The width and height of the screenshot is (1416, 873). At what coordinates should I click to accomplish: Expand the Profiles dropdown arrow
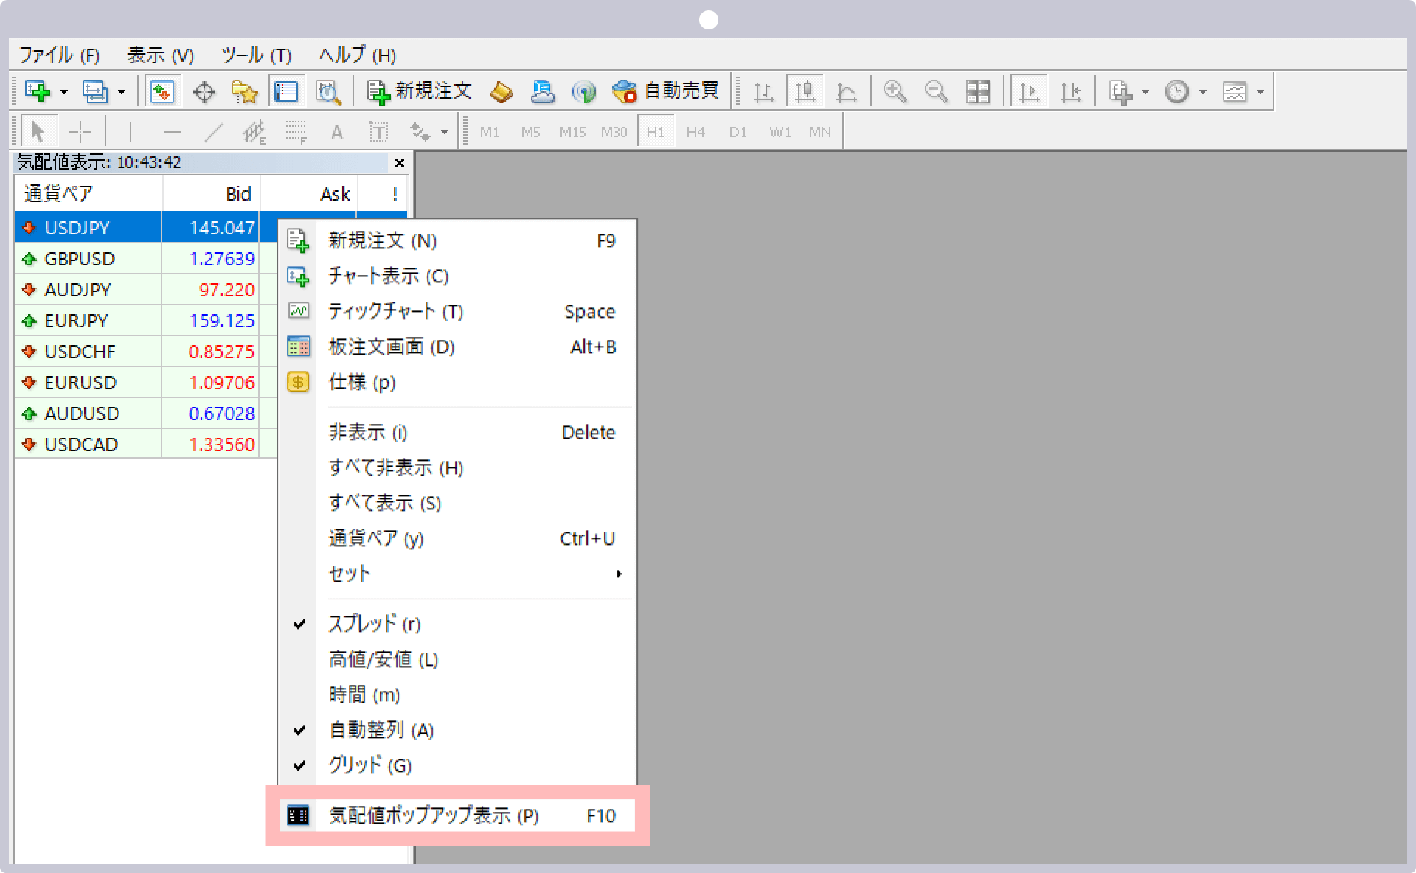[122, 92]
